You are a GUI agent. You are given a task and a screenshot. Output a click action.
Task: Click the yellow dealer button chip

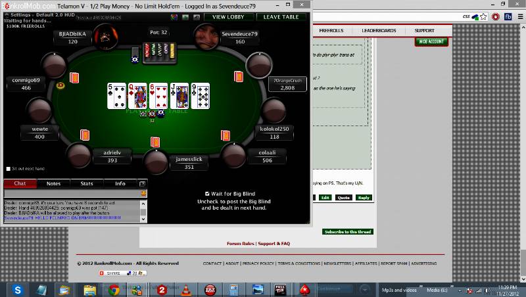[60, 86]
